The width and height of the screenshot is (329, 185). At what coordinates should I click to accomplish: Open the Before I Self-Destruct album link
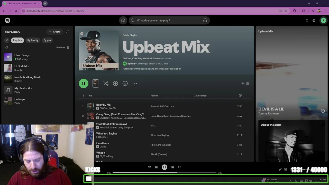click(x=162, y=106)
